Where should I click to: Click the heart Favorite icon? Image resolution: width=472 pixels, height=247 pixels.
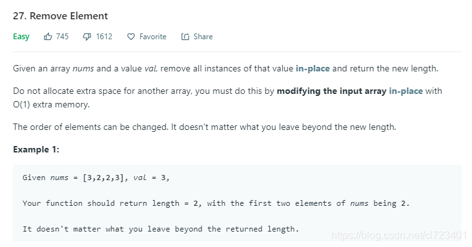pos(131,37)
